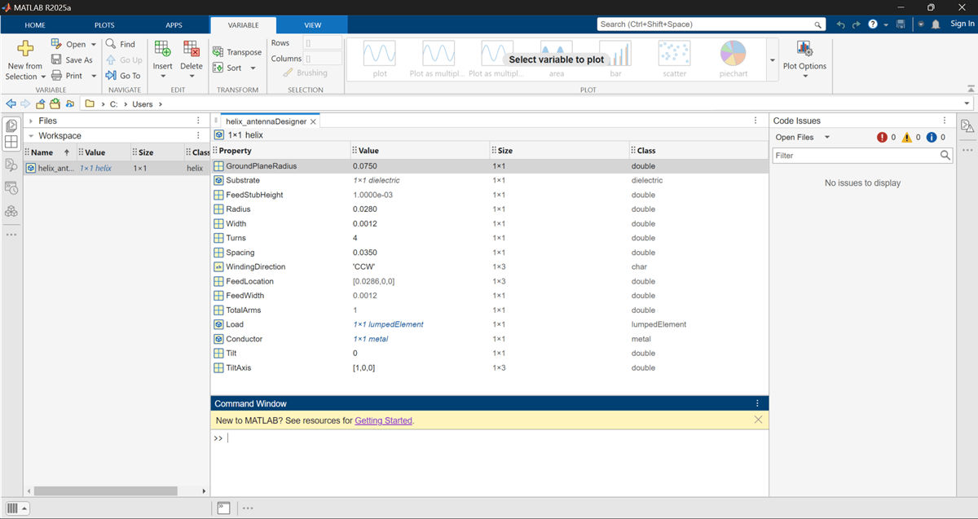This screenshot has width=978, height=519.
Task: Click the Transpose button
Action: 237,52
